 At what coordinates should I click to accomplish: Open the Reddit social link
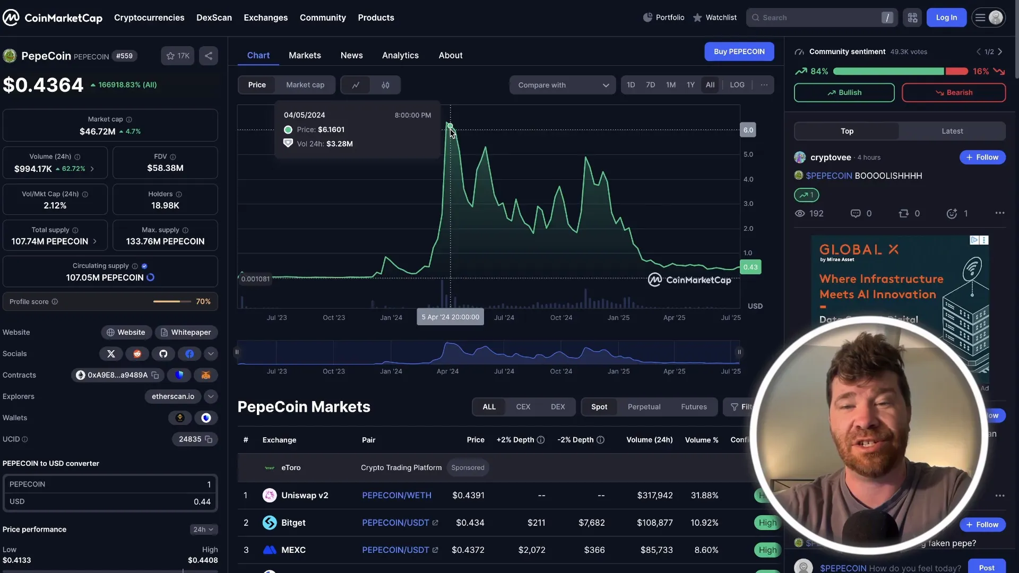pyautogui.click(x=137, y=354)
